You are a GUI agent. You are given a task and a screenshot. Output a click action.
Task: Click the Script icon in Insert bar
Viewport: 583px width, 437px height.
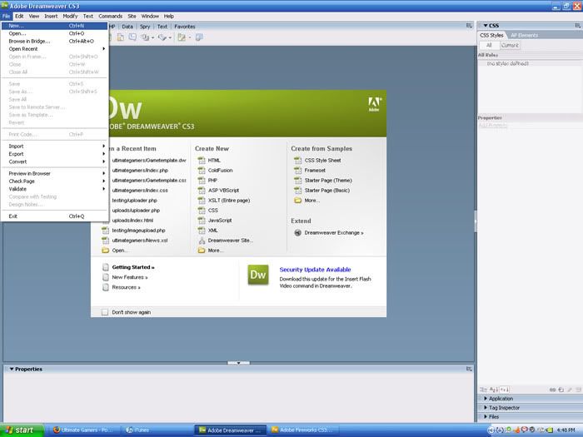coord(162,37)
